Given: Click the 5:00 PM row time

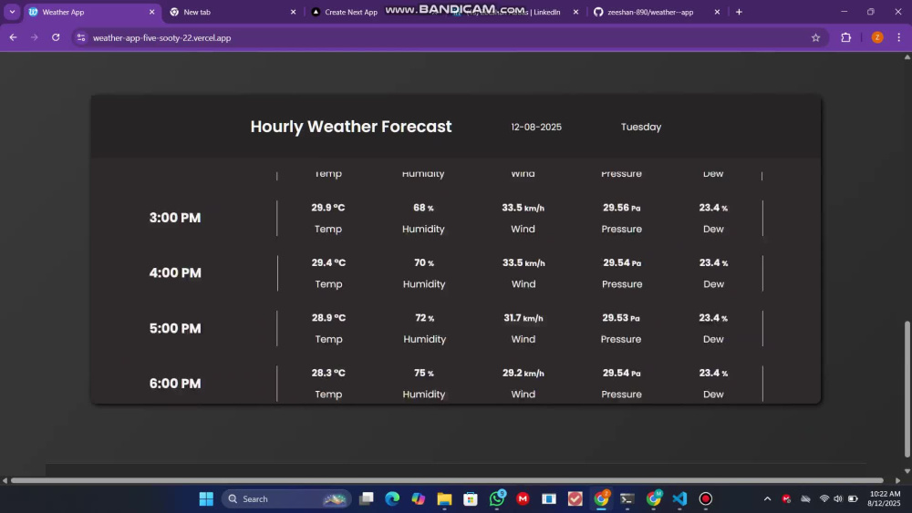Looking at the screenshot, I should click(x=175, y=328).
